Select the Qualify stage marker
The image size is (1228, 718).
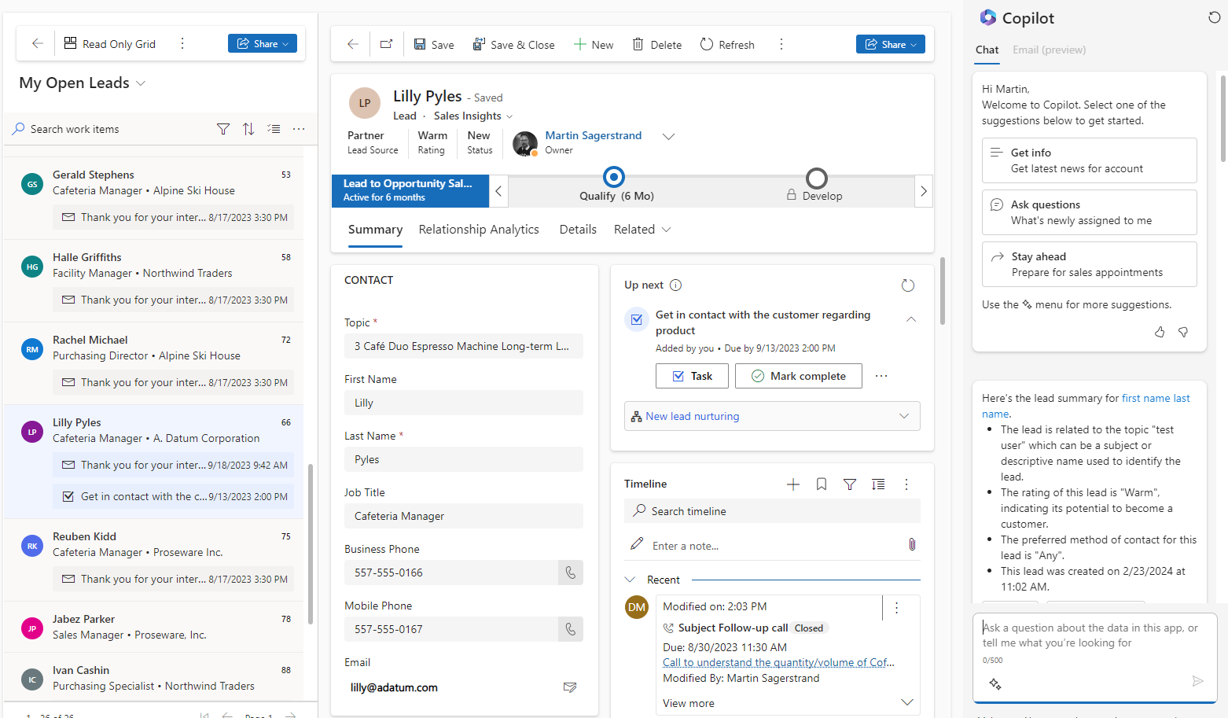(x=613, y=177)
